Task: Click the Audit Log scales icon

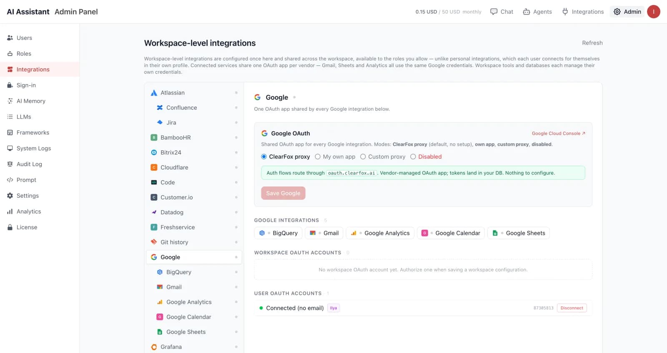Action: tap(10, 164)
